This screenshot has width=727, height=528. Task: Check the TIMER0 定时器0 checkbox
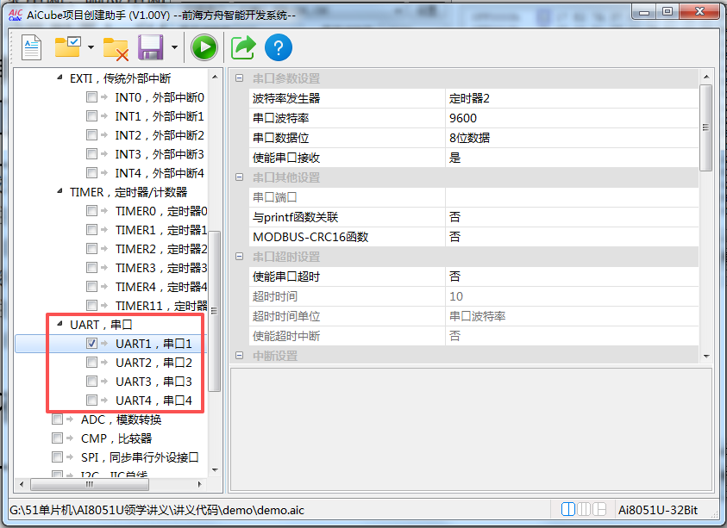(91, 211)
